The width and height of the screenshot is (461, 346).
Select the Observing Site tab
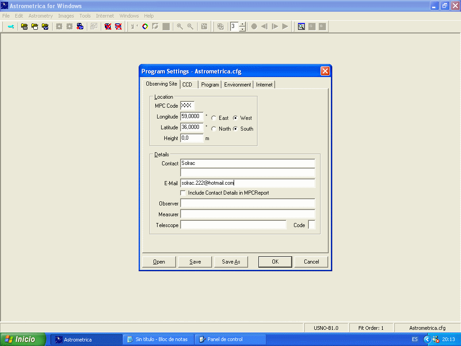162,84
